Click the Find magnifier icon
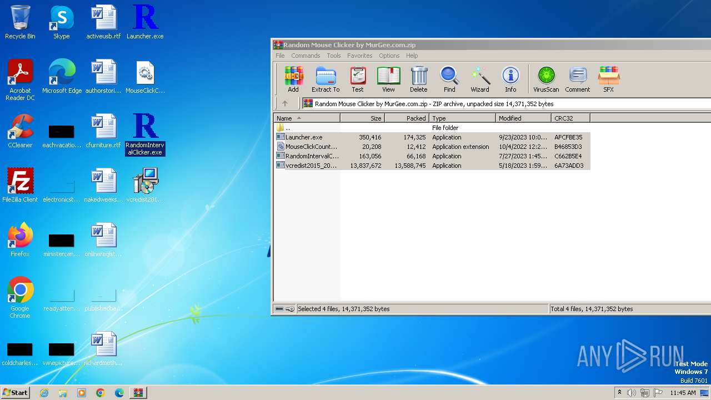Image resolution: width=711 pixels, height=400 pixels. tap(449, 79)
